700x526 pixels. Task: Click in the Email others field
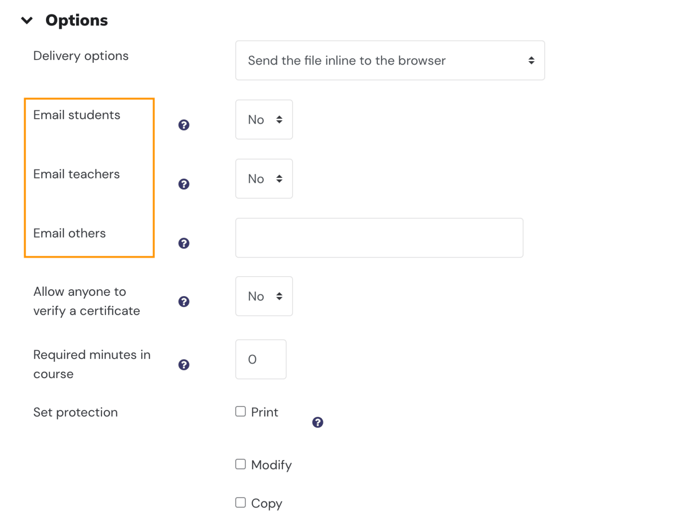point(379,238)
